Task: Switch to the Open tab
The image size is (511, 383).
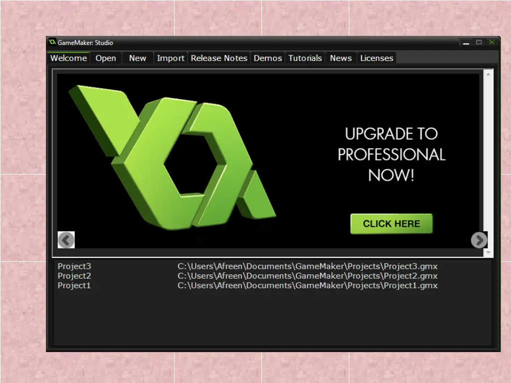Action: click(106, 58)
